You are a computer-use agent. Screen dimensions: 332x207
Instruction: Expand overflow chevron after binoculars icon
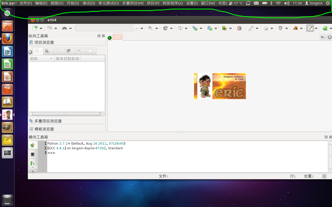71,28
